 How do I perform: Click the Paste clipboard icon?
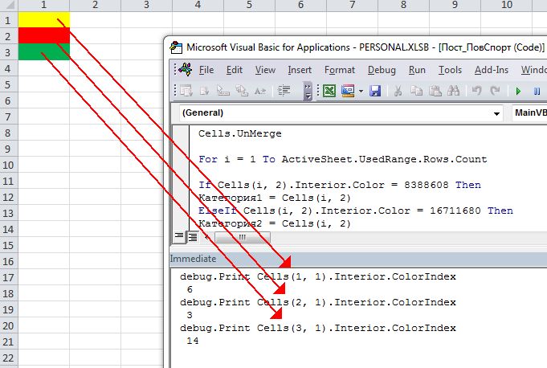435,91
